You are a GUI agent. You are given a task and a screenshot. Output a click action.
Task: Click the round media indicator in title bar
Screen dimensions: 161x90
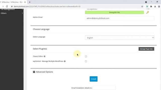pos(146,2)
